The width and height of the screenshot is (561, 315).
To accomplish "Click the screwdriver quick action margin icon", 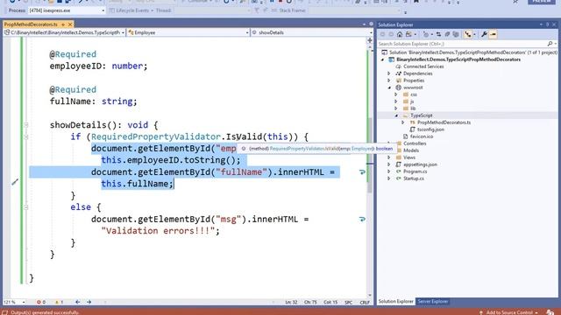I will tap(15, 183).
